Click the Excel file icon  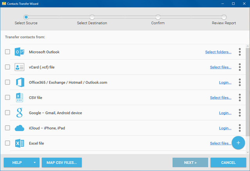click(x=20, y=143)
